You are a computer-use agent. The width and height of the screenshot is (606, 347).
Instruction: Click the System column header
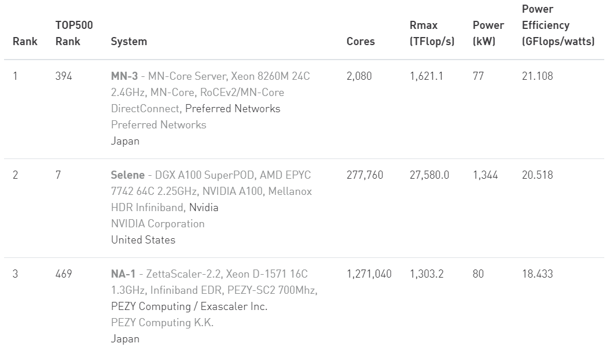pos(128,42)
